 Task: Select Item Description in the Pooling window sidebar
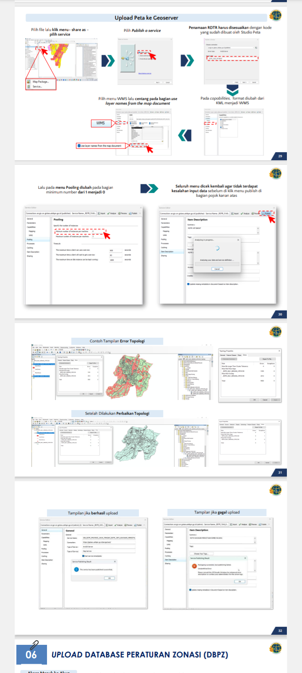coord(33,252)
